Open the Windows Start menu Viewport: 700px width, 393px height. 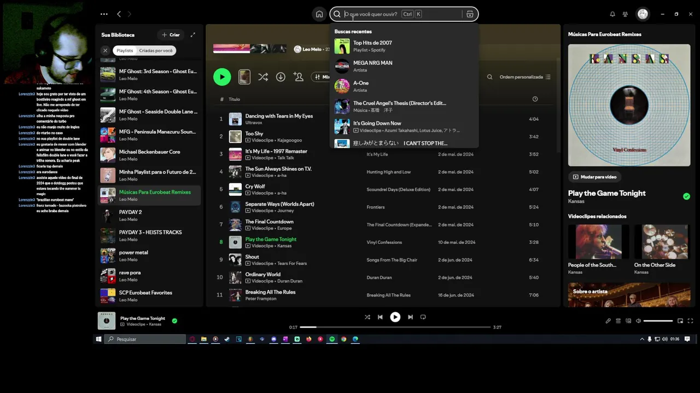pos(99,339)
